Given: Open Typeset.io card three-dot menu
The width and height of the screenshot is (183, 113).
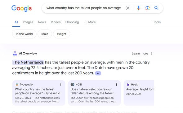Looking at the screenshot, I should [61, 85].
